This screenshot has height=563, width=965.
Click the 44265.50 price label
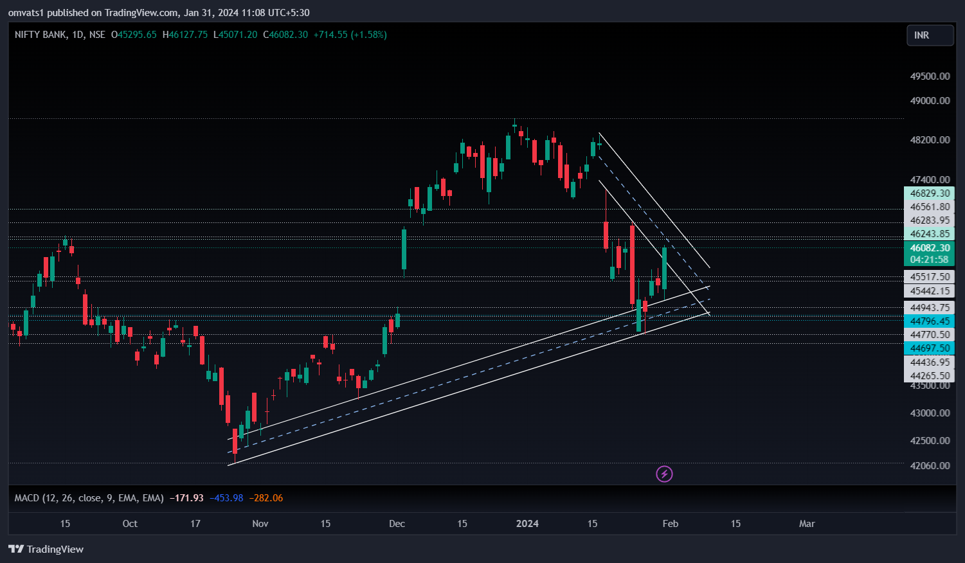[x=929, y=376]
